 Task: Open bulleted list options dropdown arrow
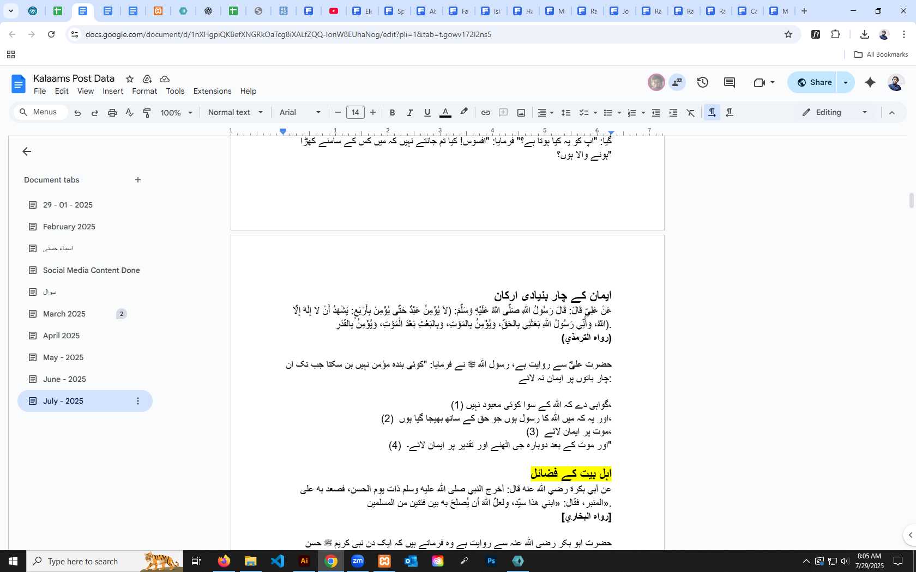(x=619, y=113)
